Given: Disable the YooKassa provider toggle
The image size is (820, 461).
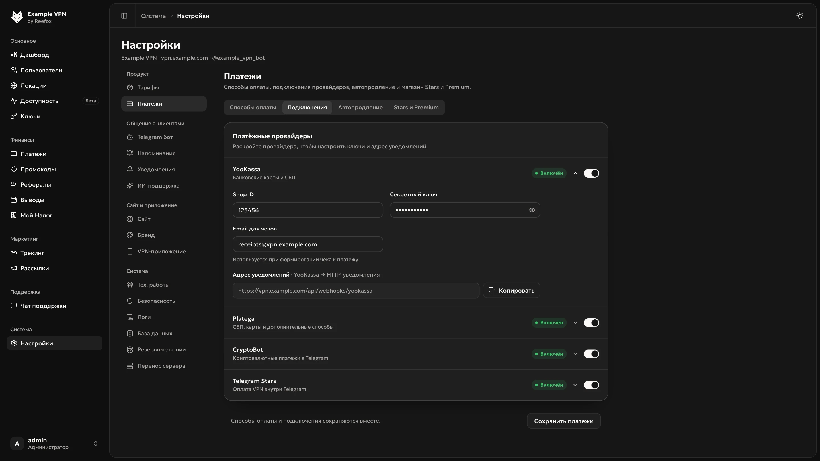Looking at the screenshot, I should [591, 173].
